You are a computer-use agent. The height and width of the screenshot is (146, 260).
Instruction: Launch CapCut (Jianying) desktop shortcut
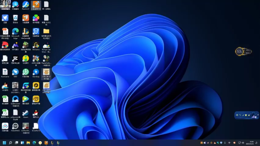tap(15, 60)
